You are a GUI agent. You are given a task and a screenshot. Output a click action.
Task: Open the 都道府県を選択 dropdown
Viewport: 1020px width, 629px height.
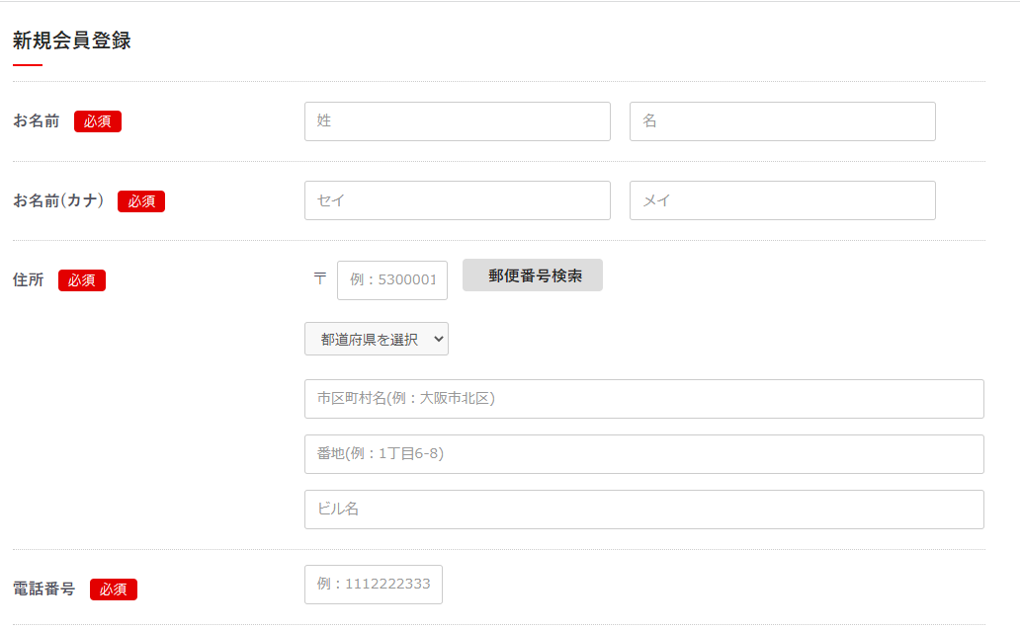pyautogui.click(x=377, y=339)
